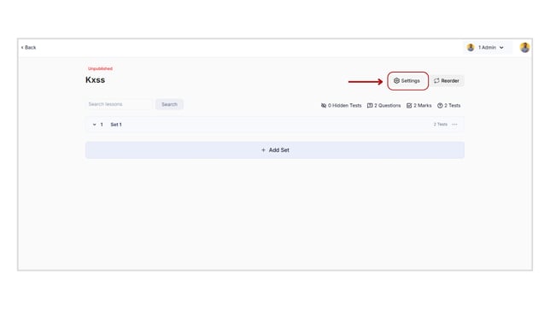Click the user profile avatar at top right
This screenshot has width=550, height=309.
click(x=524, y=47)
